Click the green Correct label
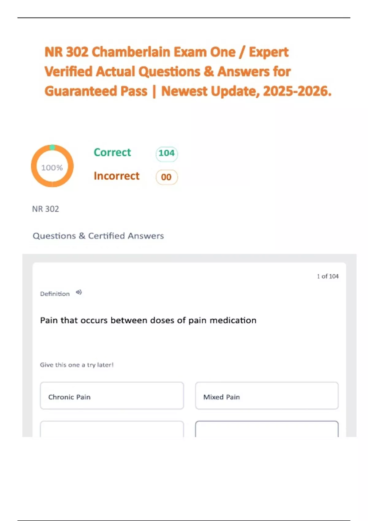 (x=112, y=152)
